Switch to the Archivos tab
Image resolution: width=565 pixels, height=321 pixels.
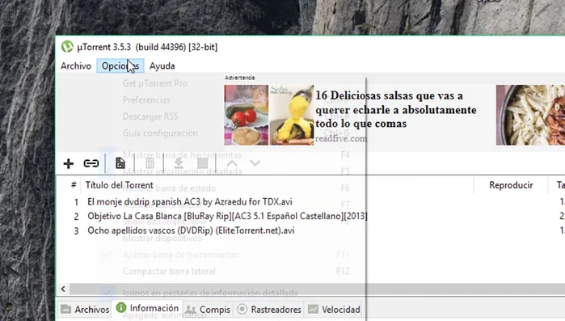pos(85,310)
